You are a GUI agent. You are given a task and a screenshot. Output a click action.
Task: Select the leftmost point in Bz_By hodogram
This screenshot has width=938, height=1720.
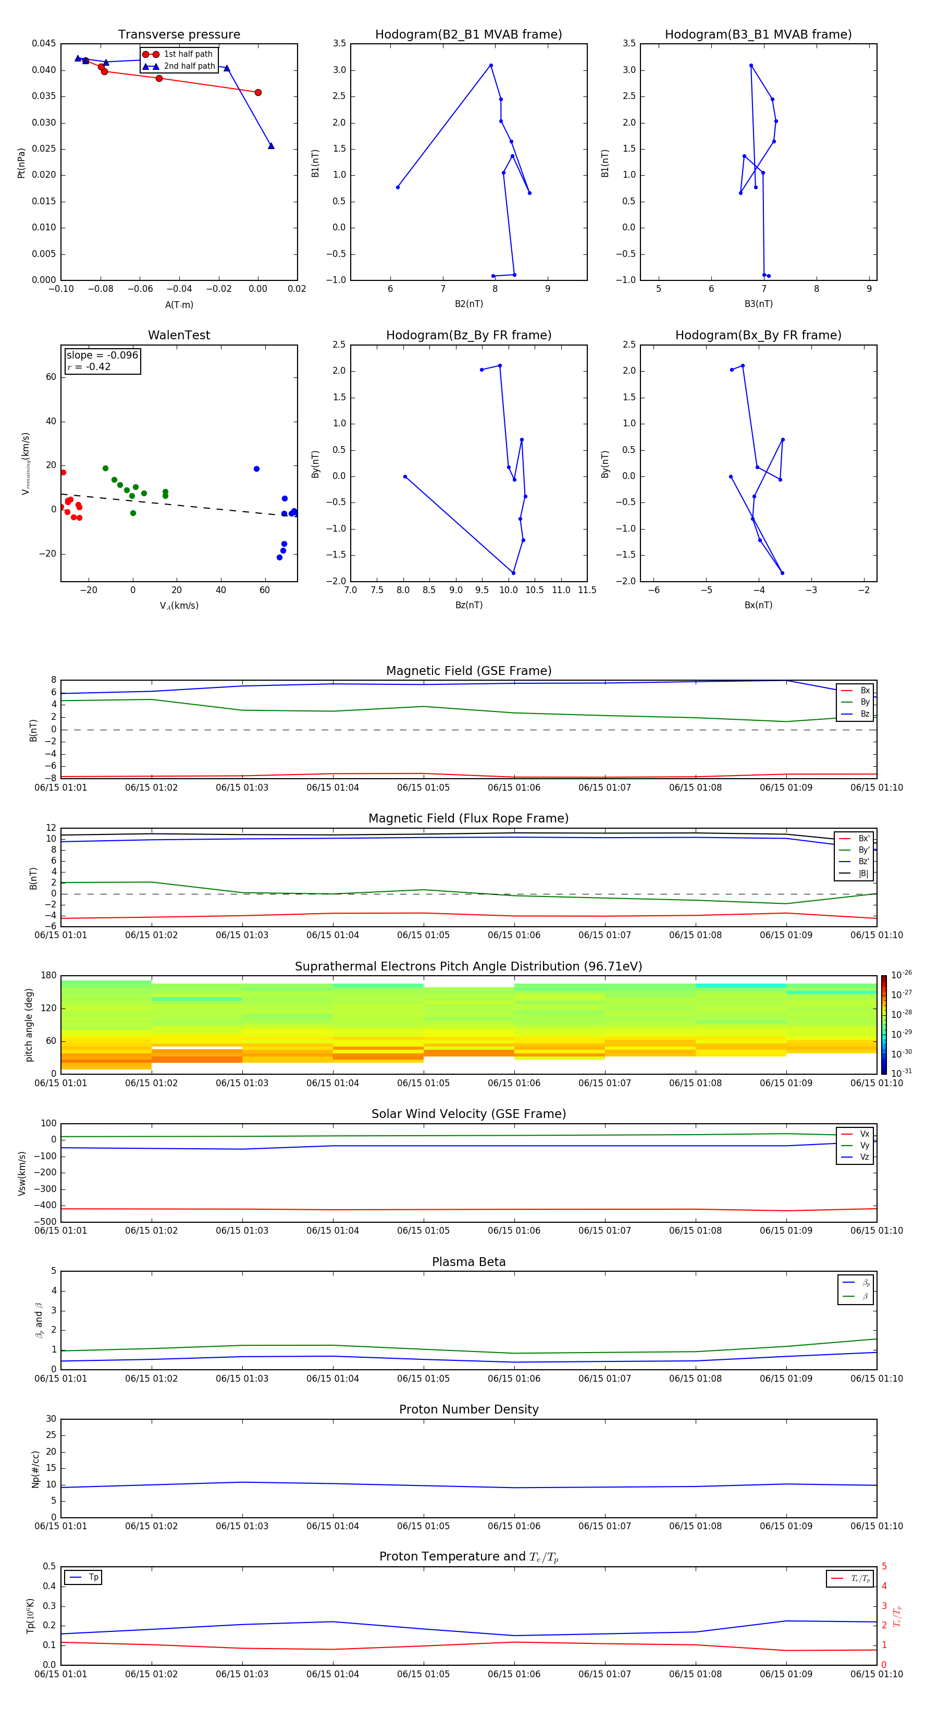(x=405, y=477)
